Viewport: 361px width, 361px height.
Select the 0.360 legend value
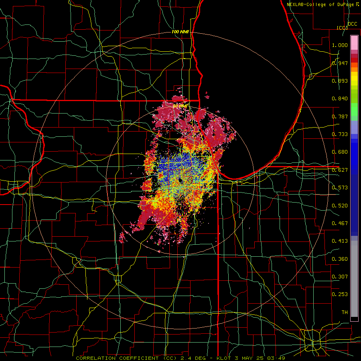point(340,259)
